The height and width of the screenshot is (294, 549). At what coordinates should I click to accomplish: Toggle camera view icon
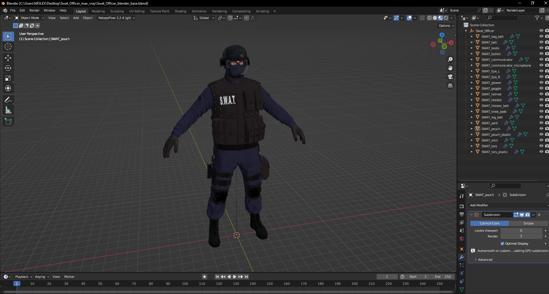point(450,77)
